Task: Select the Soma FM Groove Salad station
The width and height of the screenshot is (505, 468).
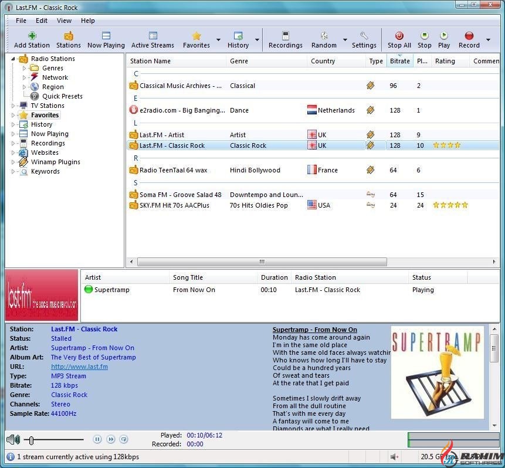Action: [x=313, y=195]
